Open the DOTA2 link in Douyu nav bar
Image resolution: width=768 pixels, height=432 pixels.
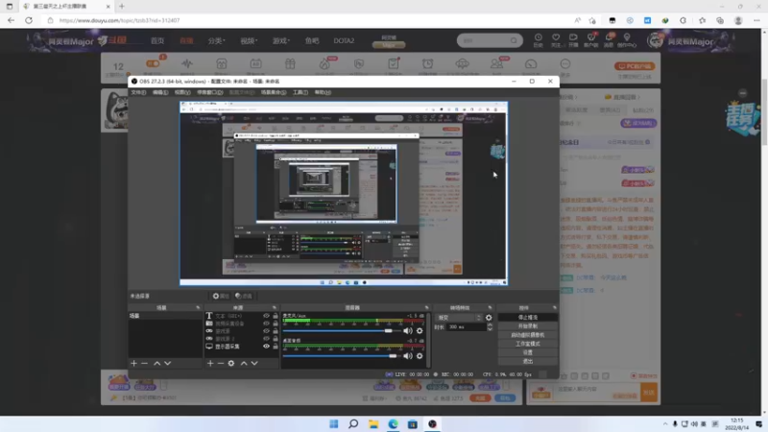[x=344, y=40]
